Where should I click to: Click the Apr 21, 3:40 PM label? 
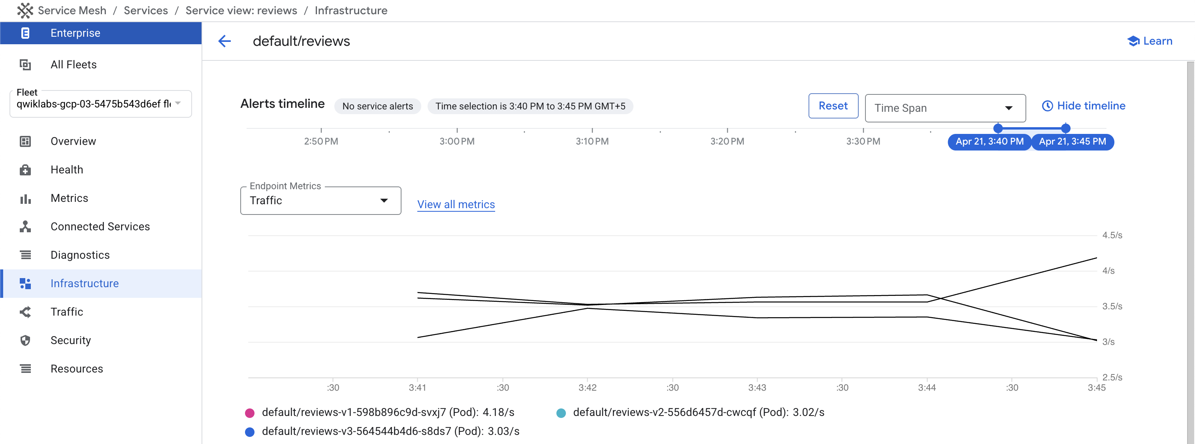(x=989, y=141)
